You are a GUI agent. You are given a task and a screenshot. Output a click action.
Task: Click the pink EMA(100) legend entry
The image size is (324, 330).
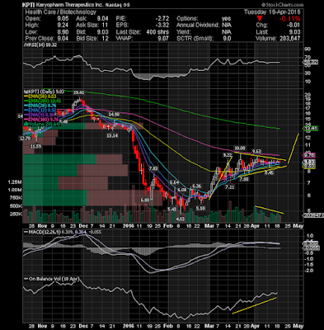[42, 120]
